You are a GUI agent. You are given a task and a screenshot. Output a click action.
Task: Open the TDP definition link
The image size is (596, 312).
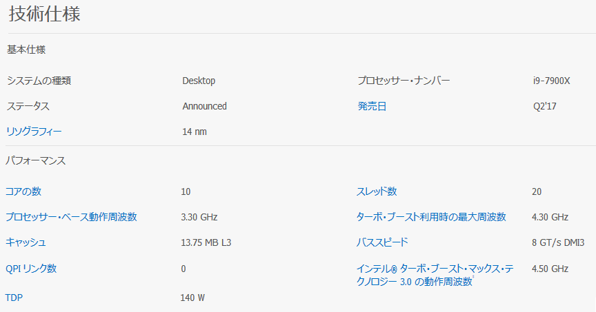tap(14, 298)
